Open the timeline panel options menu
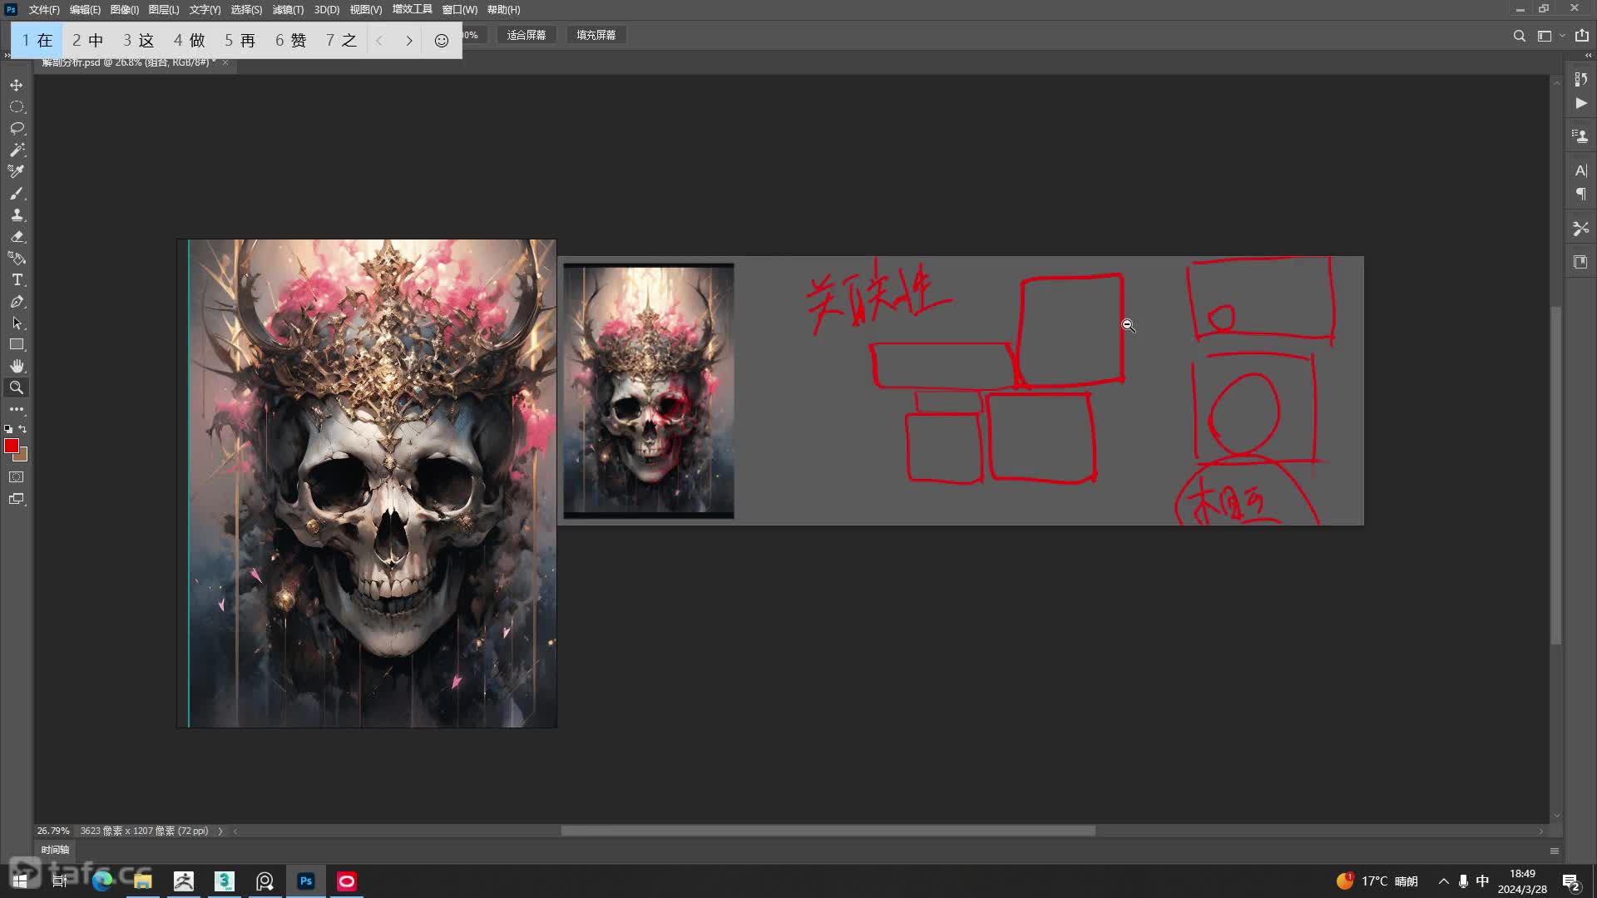 1554,851
